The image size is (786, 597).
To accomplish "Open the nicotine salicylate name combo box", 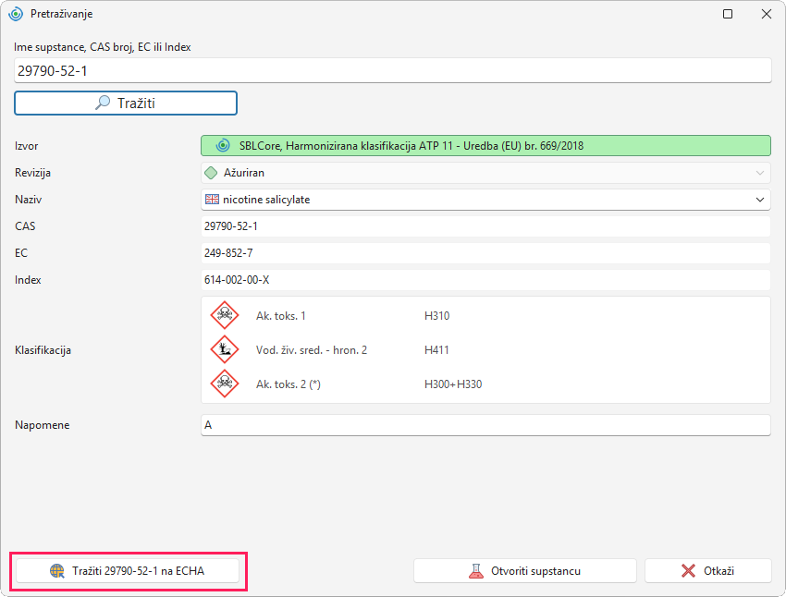I will (x=485, y=200).
